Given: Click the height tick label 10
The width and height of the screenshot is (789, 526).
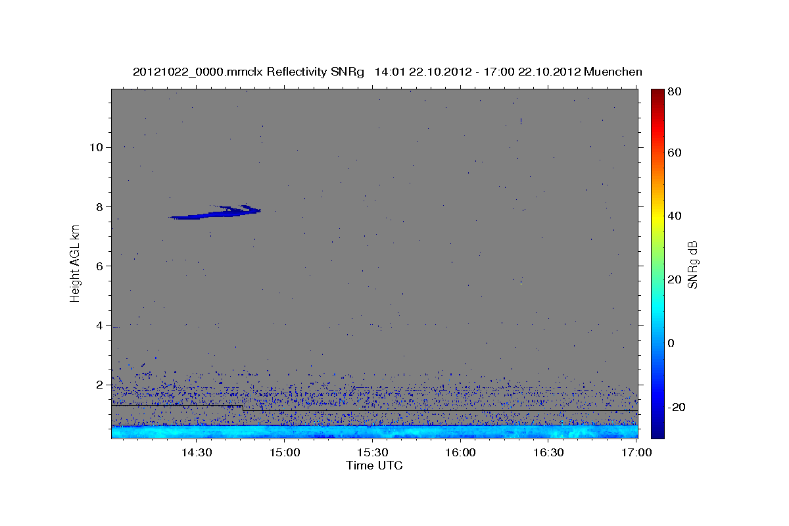Looking at the screenshot, I should coord(98,147).
